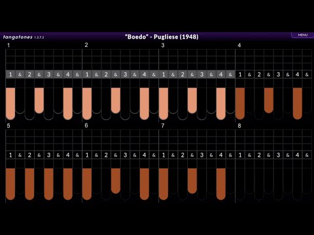Click the light bar on beat 4 of measure 2
Image resolution: width=314 pixels, height=235 pixels.
point(145,104)
